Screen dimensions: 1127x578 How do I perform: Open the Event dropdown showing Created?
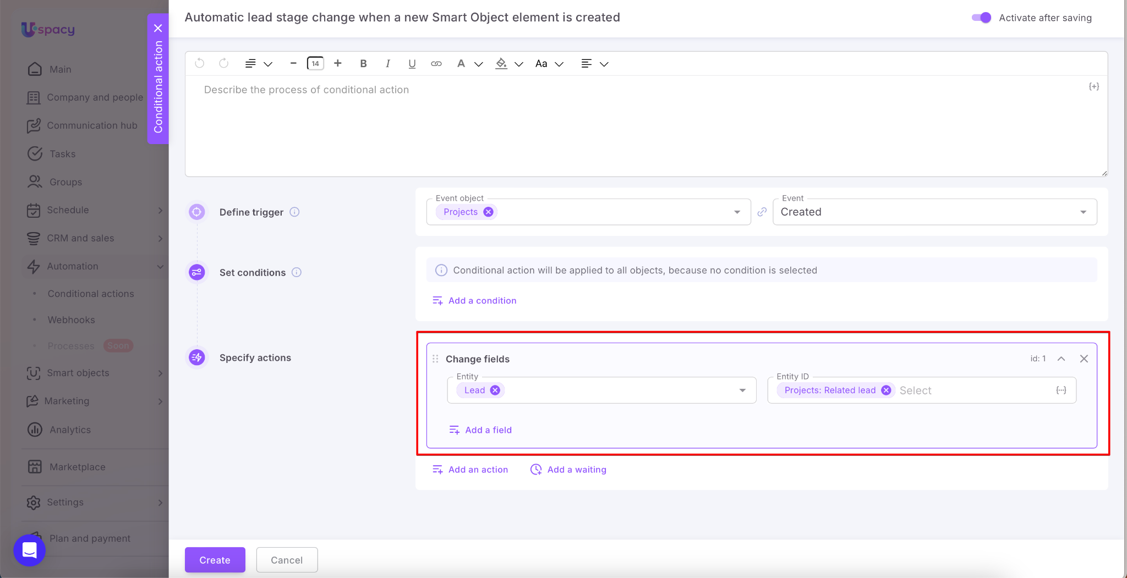point(934,212)
